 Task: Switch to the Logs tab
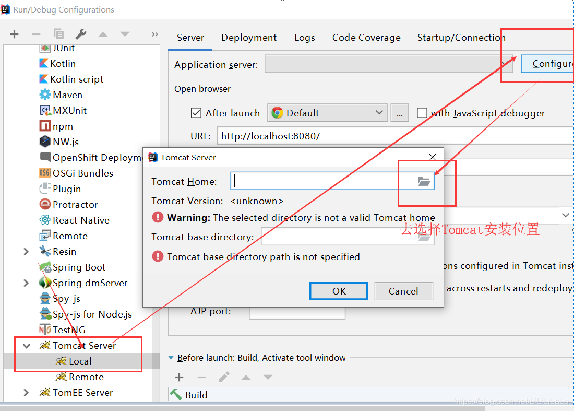(x=305, y=38)
